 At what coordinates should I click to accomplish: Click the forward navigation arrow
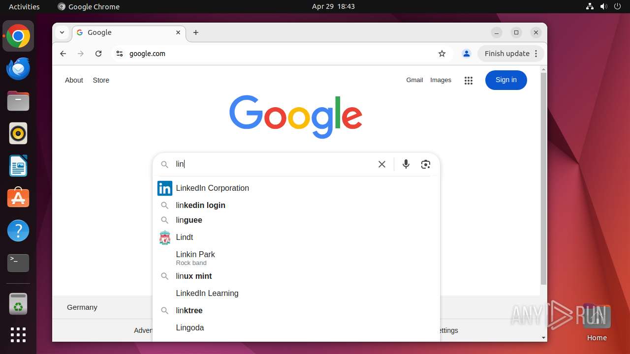81,54
